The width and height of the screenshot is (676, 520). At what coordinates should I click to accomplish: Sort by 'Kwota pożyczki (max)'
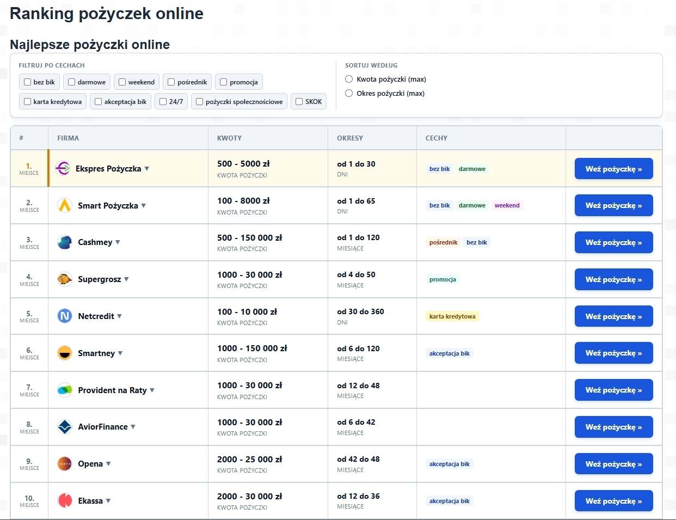click(x=349, y=79)
